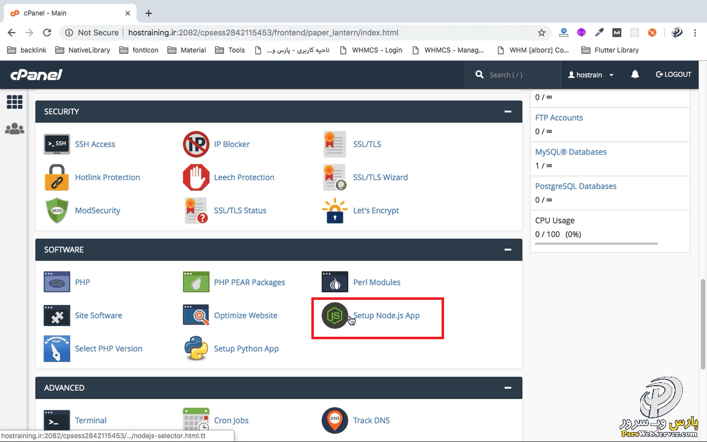Click the IP Blocker icon
The height and width of the screenshot is (442, 707).
point(196,144)
